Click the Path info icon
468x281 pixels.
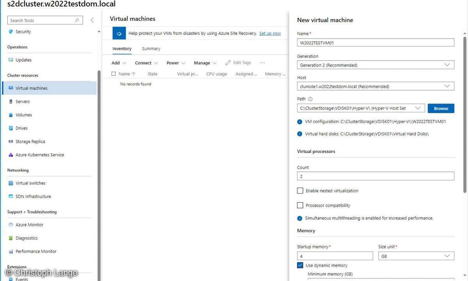pyautogui.click(x=310, y=99)
